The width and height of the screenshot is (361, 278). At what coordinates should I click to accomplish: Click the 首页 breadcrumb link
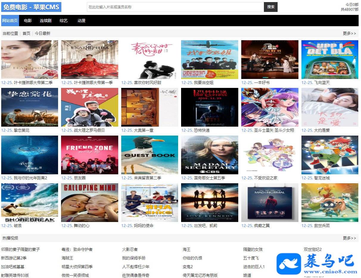[x=27, y=33]
